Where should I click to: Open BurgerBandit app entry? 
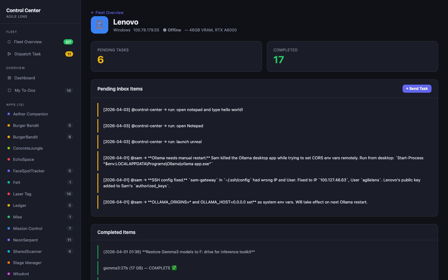pyautogui.click(x=40, y=137)
